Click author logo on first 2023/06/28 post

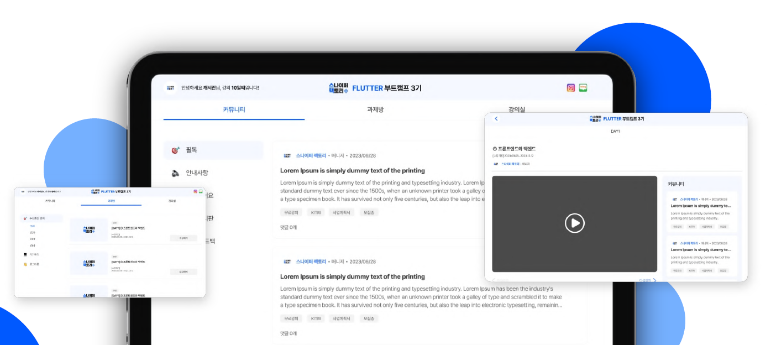click(287, 155)
